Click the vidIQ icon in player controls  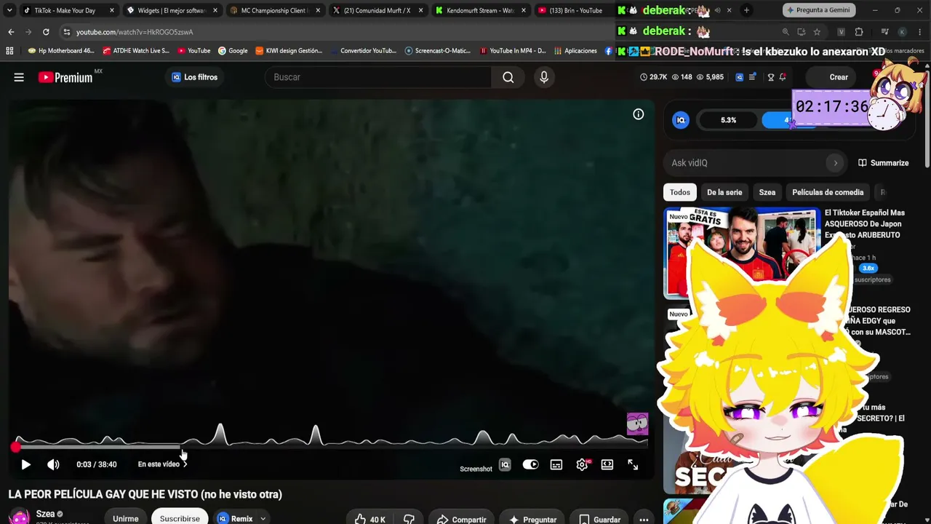pos(505,464)
